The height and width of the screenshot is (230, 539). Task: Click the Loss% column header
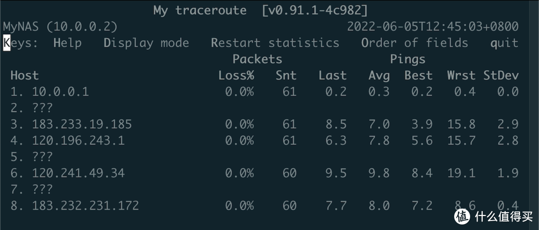[x=236, y=76]
